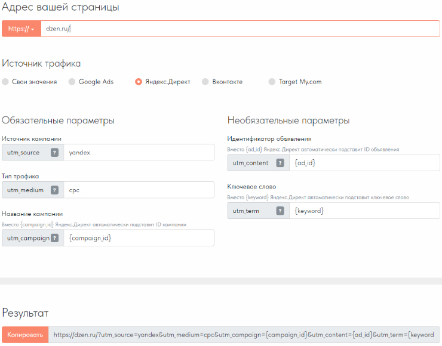The height and width of the screenshot is (346, 442).
Task: Click the utm_campaign {campaign_id} field
Action: pyautogui.click(x=137, y=238)
